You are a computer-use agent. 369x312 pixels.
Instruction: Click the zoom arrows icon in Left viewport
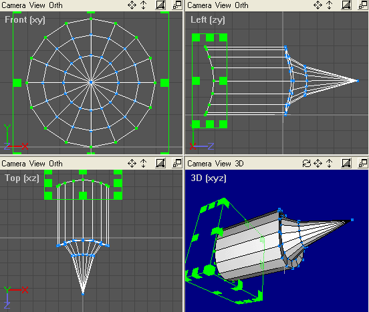(330, 5)
